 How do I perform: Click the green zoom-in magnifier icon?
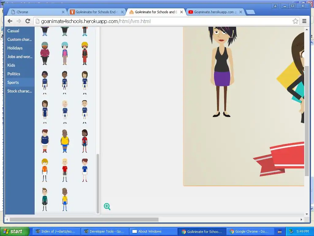tap(107, 206)
